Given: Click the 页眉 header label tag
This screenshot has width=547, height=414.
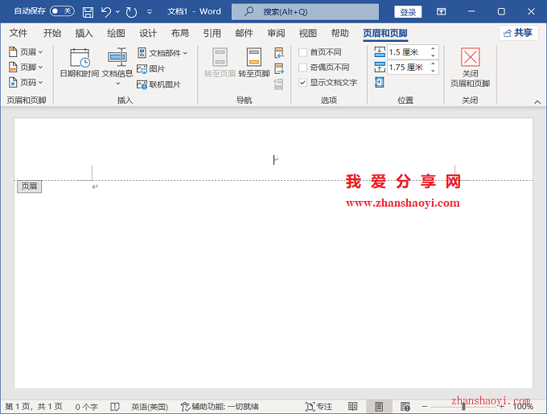Looking at the screenshot, I should [x=29, y=186].
